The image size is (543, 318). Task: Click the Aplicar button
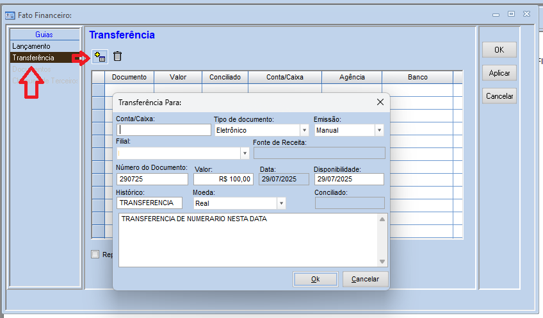click(x=499, y=73)
